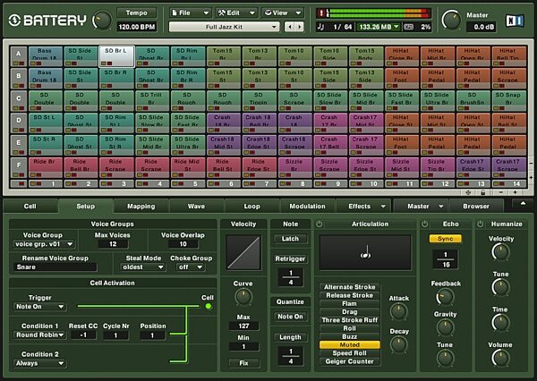Toggle the Articulation power button

(320, 224)
